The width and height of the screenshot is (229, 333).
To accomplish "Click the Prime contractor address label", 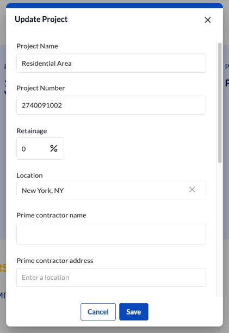I will coord(55,261).
